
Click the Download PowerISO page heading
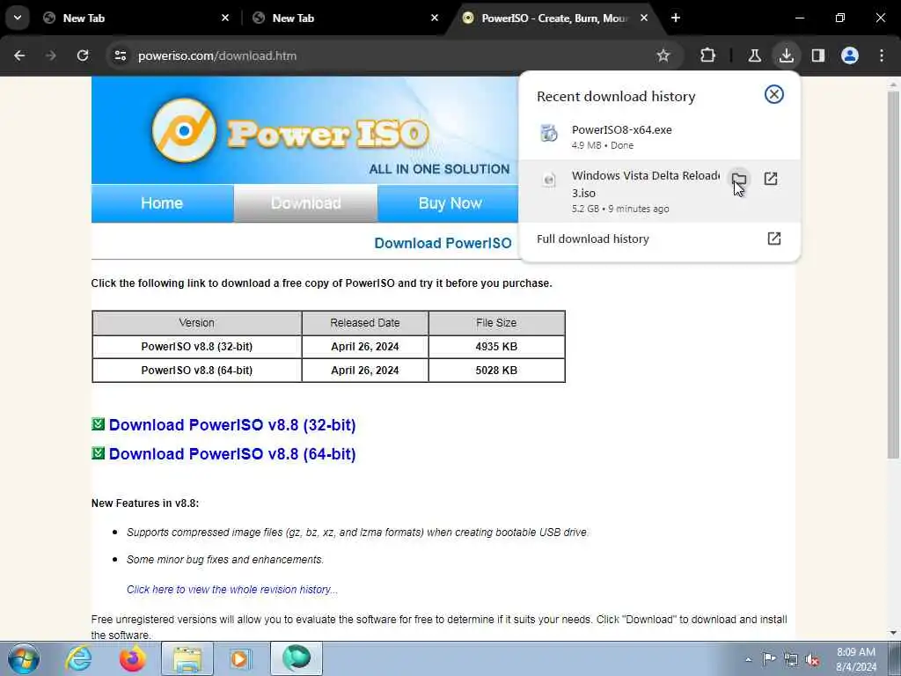(443, 243)
